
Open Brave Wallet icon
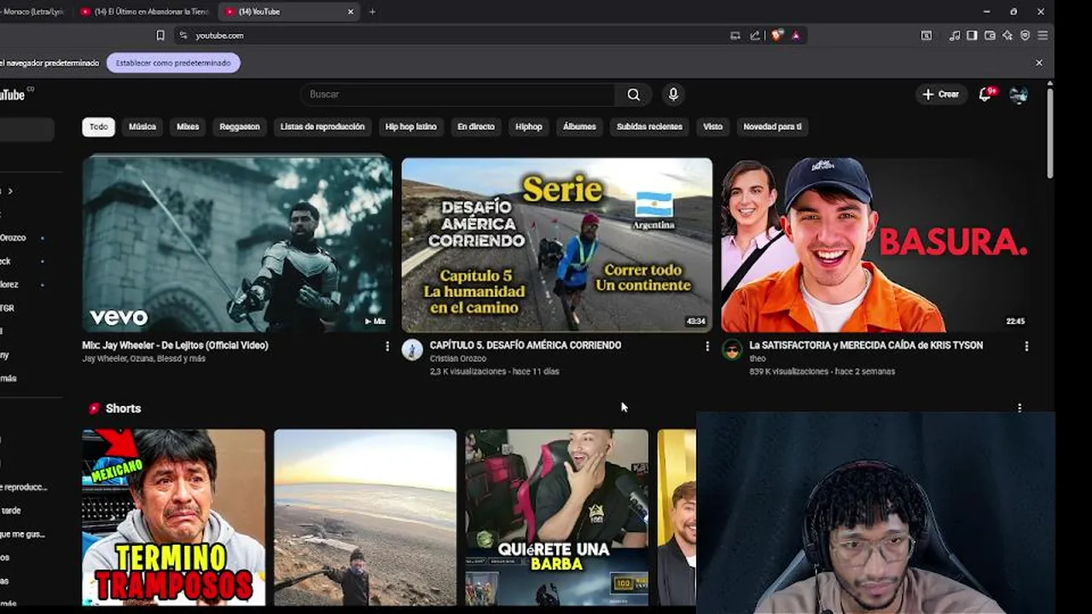click(990, 35)
